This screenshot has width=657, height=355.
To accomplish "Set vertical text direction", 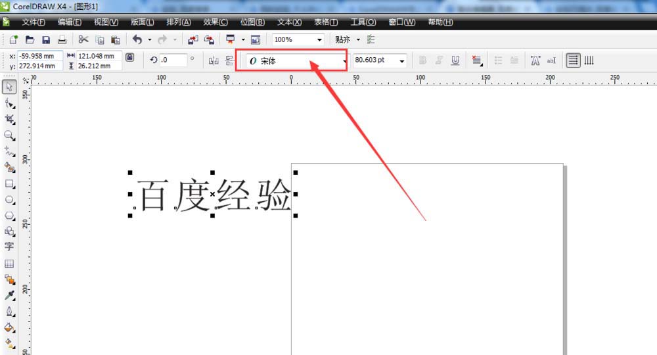I will pyautogui.click(x=589, y=60).
